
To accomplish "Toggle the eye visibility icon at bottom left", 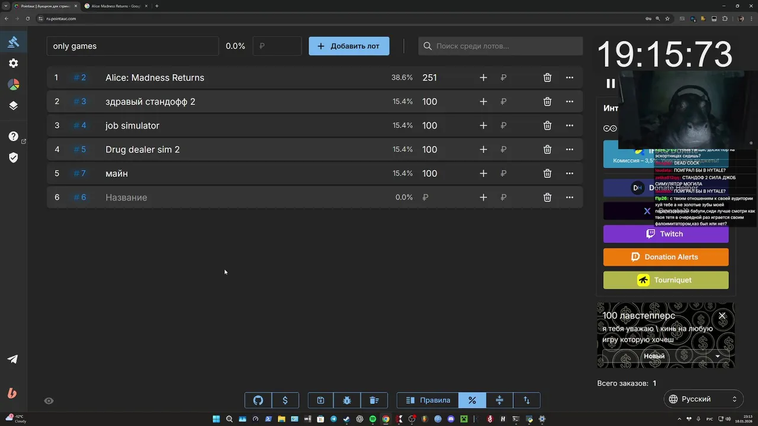I will coord(49,401).
